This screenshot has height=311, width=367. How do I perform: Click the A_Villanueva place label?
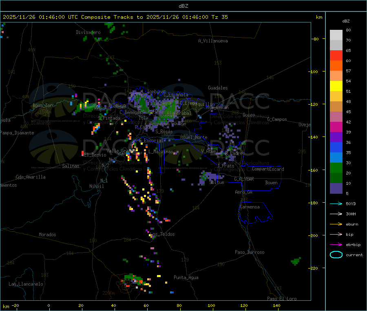(x=213, y=41)
